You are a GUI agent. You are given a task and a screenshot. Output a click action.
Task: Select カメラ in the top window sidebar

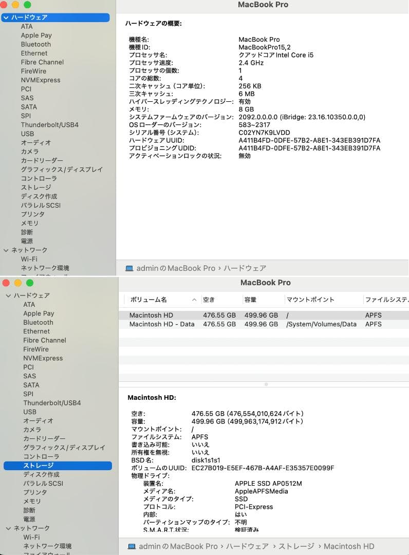(x=30, y=152)
